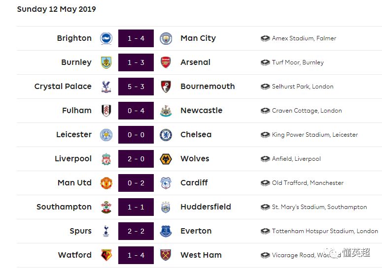This screenshot has height=269, width=382.
Task: Open the Crystal Palace 5 - 3 score box
Action: (136, 87)
